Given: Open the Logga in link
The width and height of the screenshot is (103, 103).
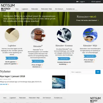Looking at the screenshot, I should click(x=82, y=2).
